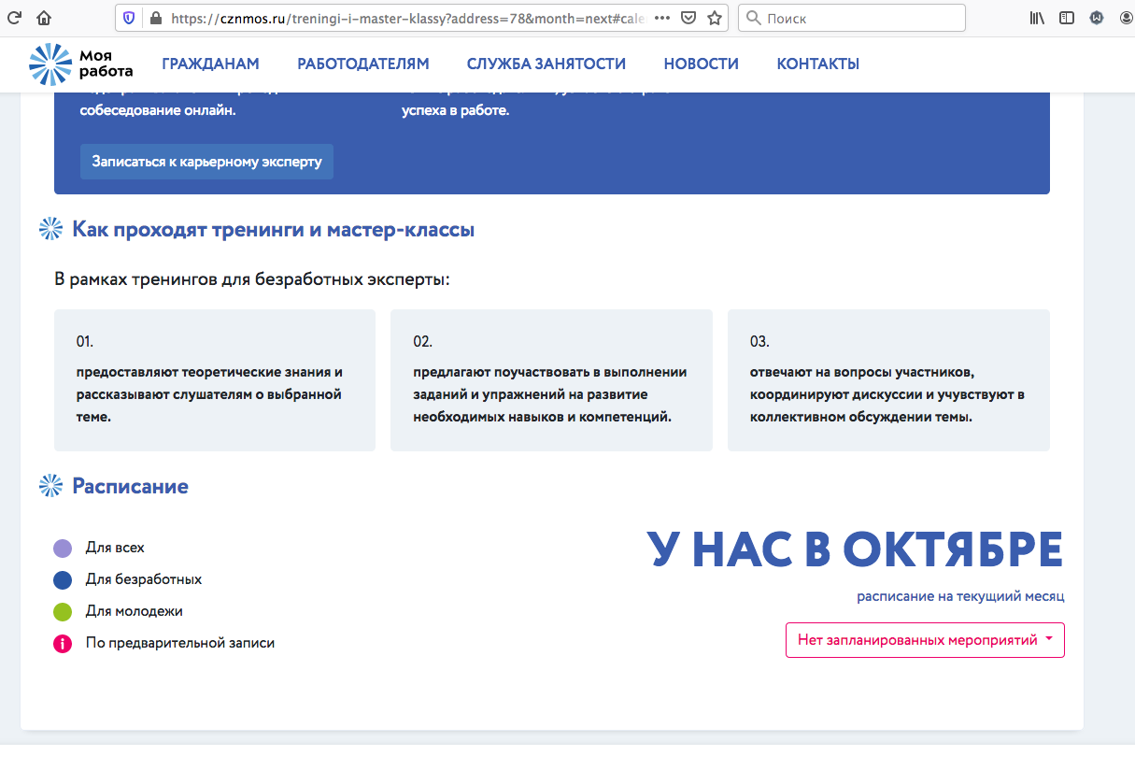Open the Library icon in toolbar
The height and width of the screenshot is (770, 1135).
[x=1037, y=18]
